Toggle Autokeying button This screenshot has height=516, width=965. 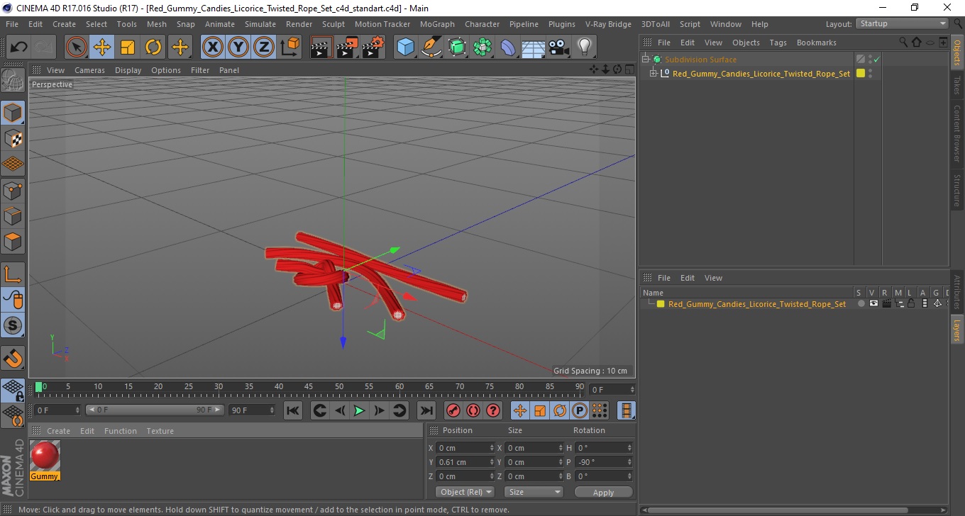coord(473,410)
